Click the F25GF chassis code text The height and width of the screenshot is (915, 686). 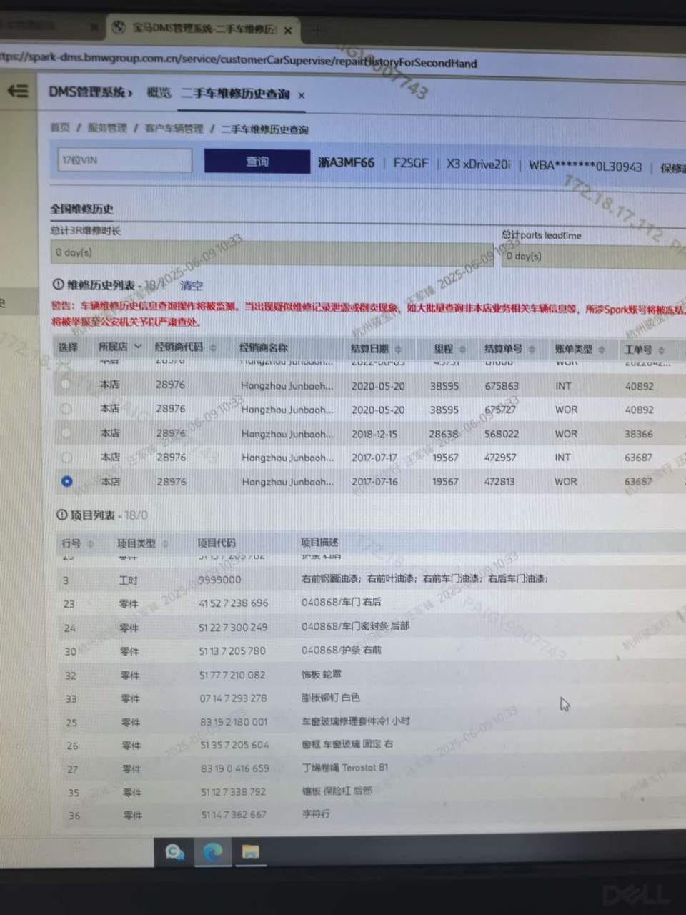pos(411,164)
